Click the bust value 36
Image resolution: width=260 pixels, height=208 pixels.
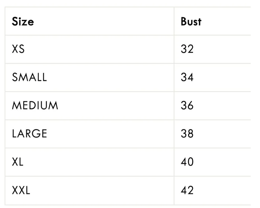point(187,106)
